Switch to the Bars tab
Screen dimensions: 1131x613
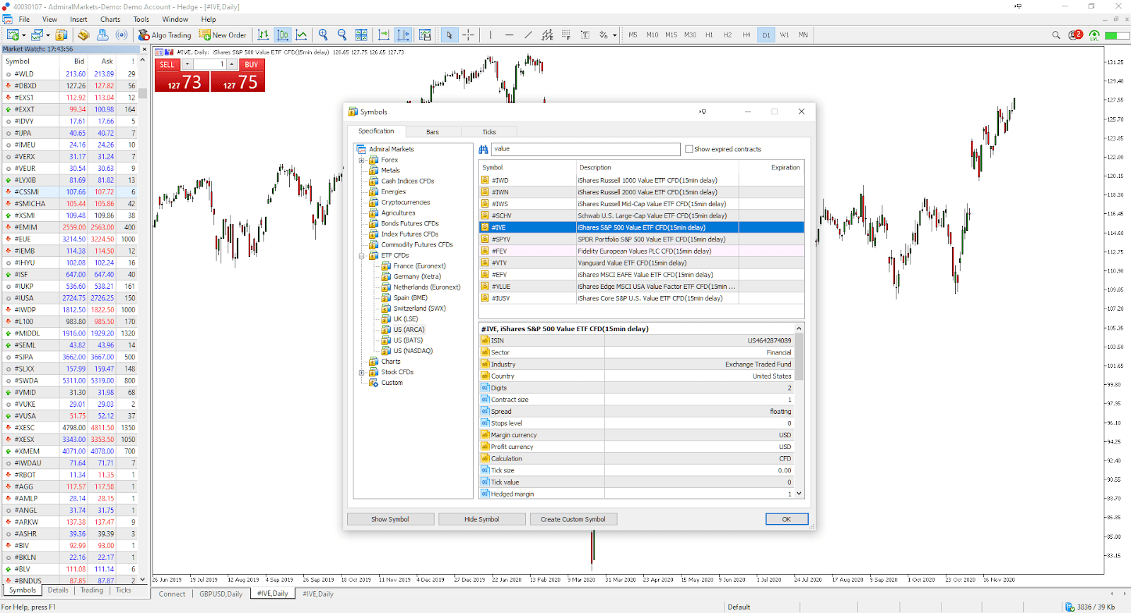pos(433,132)
